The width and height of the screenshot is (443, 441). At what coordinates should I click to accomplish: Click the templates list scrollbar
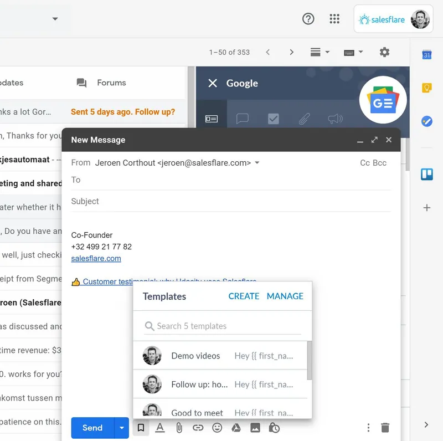pyautogui.click(x=310, y=361)
